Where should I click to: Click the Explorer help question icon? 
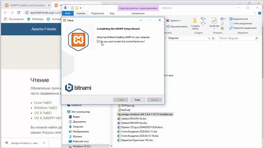click(259, 13)
